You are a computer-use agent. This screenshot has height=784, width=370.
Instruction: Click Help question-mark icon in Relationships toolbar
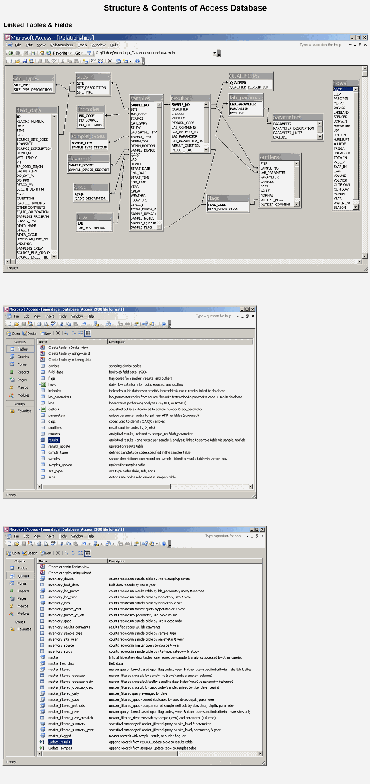point(137,61)
